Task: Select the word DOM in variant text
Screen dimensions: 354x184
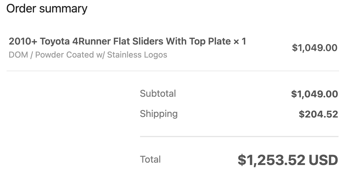Action: (18, 55)
